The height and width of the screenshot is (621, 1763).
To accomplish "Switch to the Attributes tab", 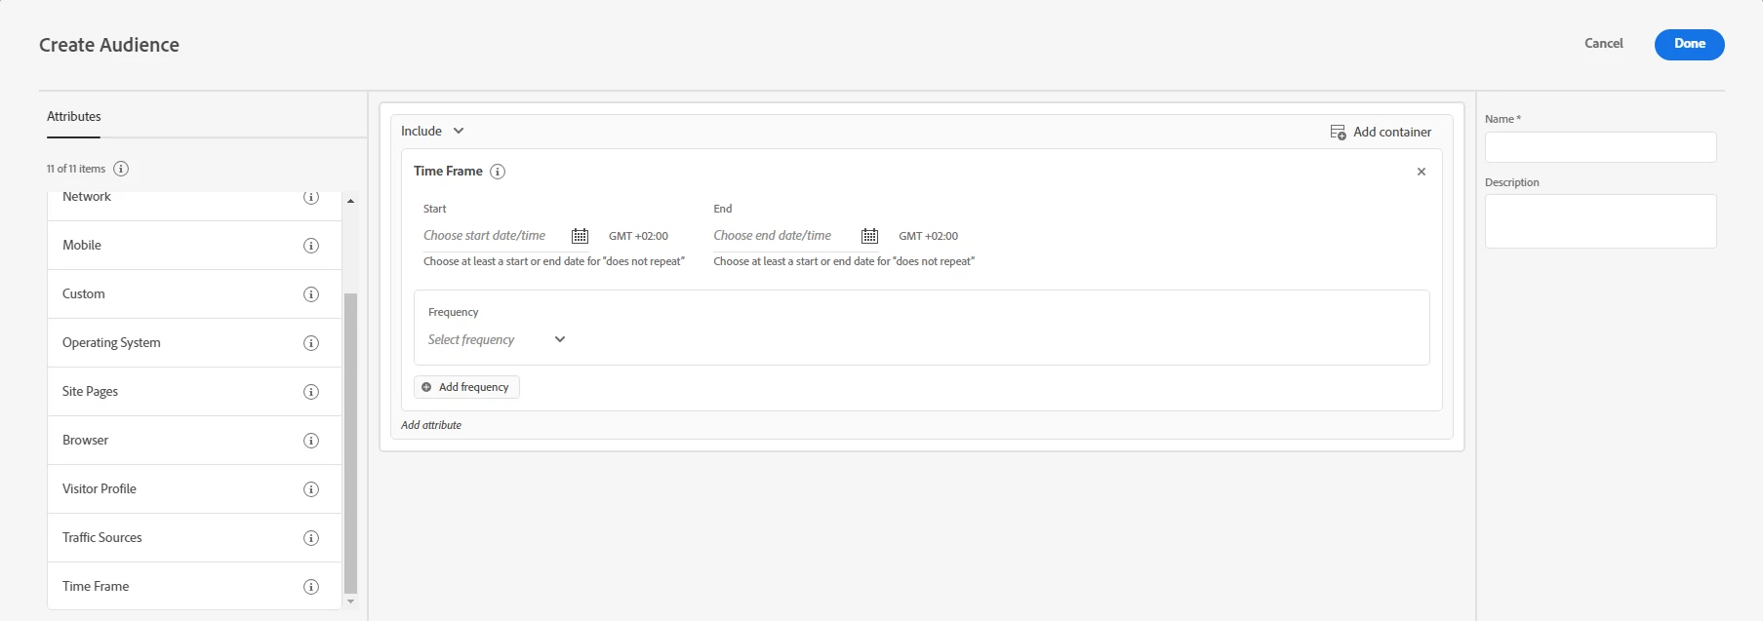I will tap(74, 116).
